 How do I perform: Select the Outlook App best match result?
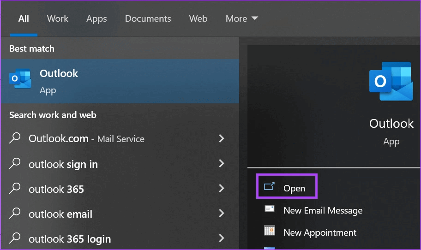click(120, 81)
